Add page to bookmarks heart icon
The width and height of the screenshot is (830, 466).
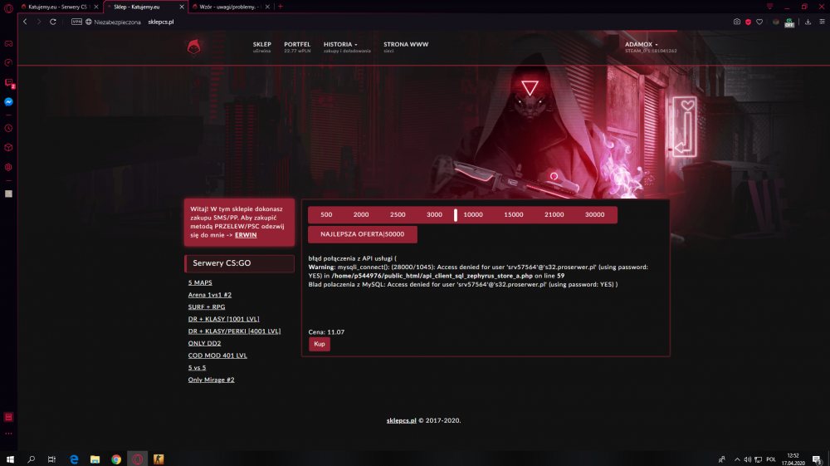click(759, 22)
